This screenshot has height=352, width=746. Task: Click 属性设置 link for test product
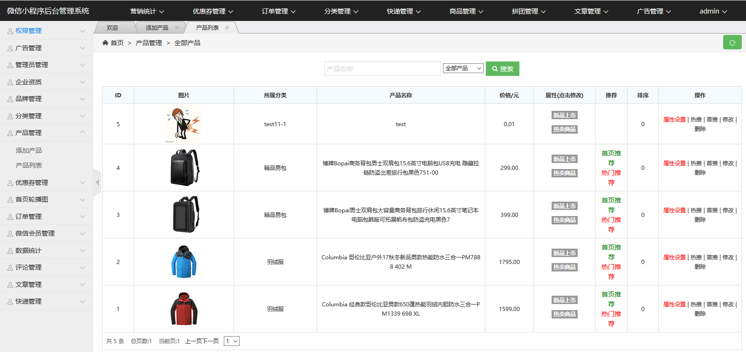[x=674, y=120]
